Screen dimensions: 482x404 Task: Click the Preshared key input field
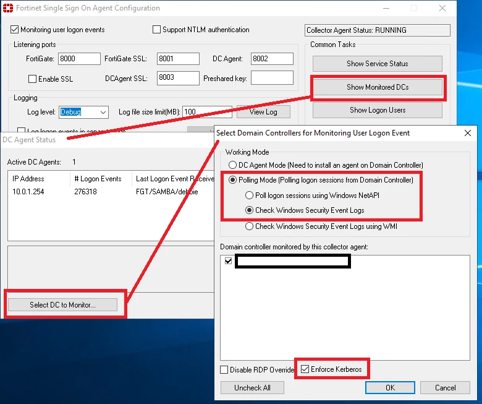click(272, 78)
